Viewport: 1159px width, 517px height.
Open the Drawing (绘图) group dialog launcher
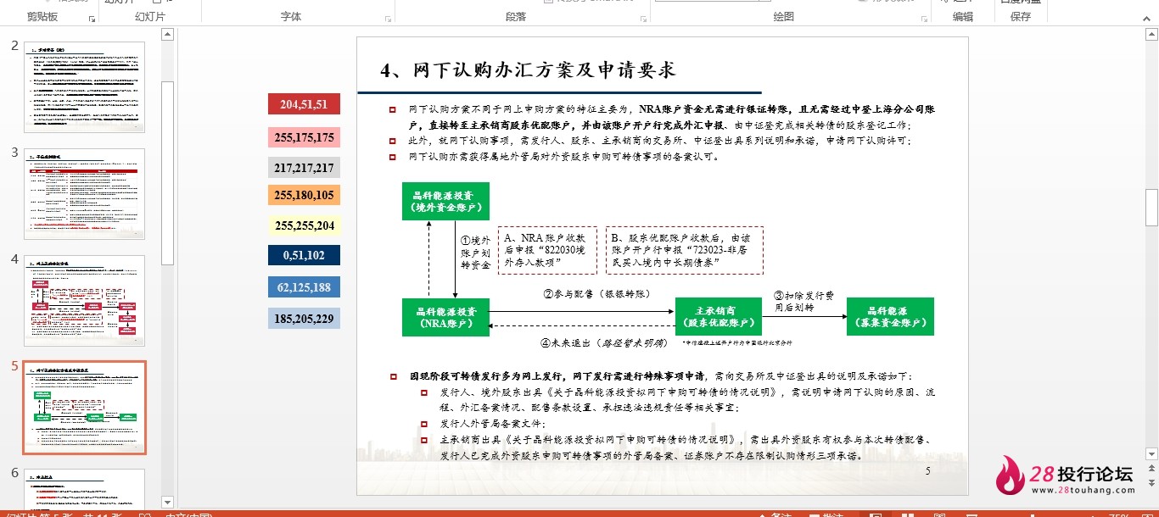click(923, 18)
